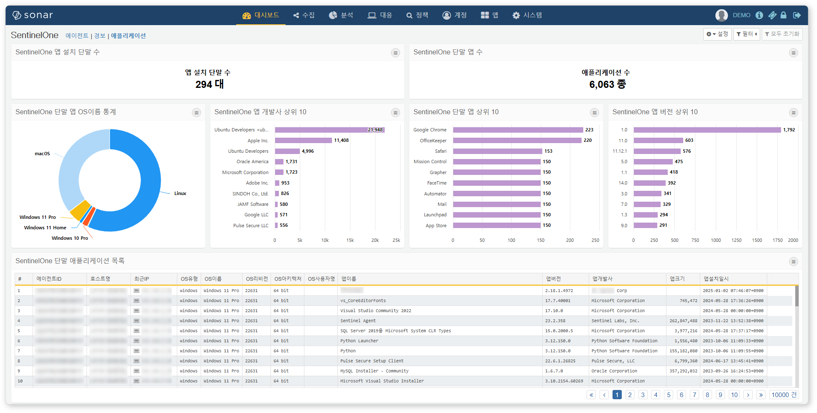The height and width of the screenshot is (413, 817).
Task: Open menu icon of 앱 설치 단말 수 panel
Action: [395, 53]
